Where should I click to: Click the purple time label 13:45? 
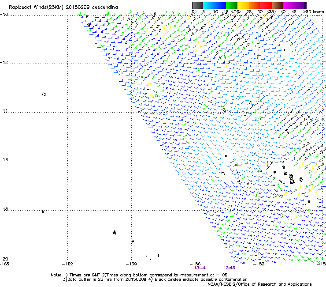[x=230, y=268]
